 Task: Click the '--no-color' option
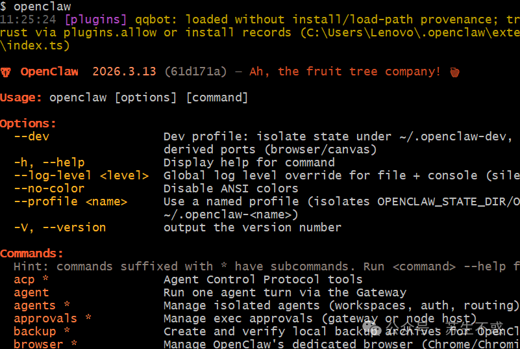49,188
